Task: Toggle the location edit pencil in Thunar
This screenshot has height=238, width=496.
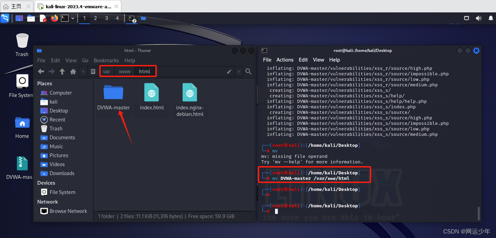Action: click(229, 72)
